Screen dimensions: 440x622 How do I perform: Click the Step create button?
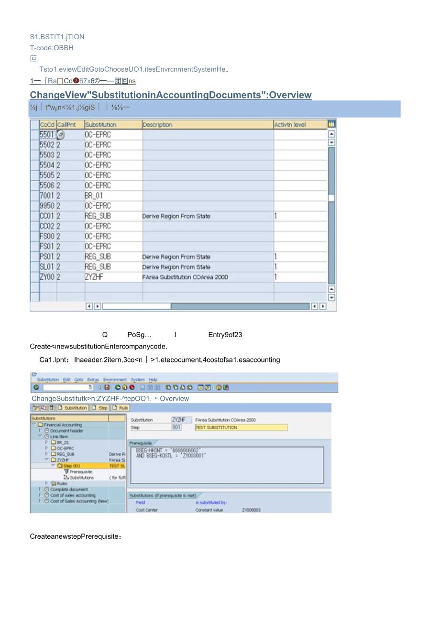100,408
